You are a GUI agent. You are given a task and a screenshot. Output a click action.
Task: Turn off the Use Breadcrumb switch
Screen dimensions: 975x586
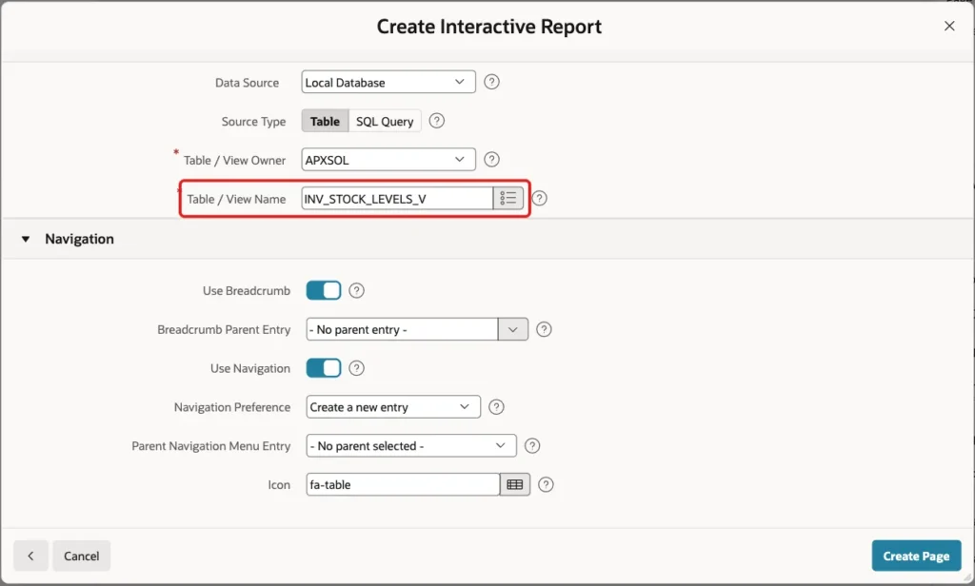pos(324,291)
